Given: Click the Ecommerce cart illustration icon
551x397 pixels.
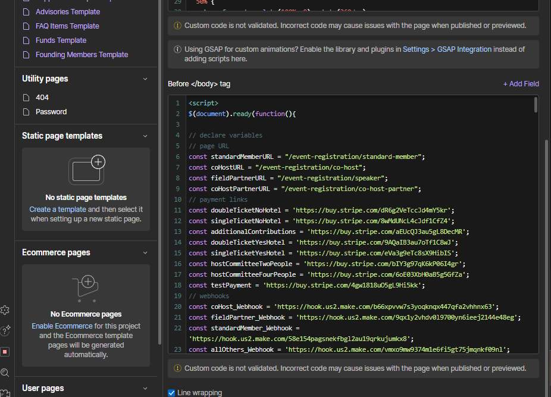Looking at the screenshot, I should pos(86,286).
